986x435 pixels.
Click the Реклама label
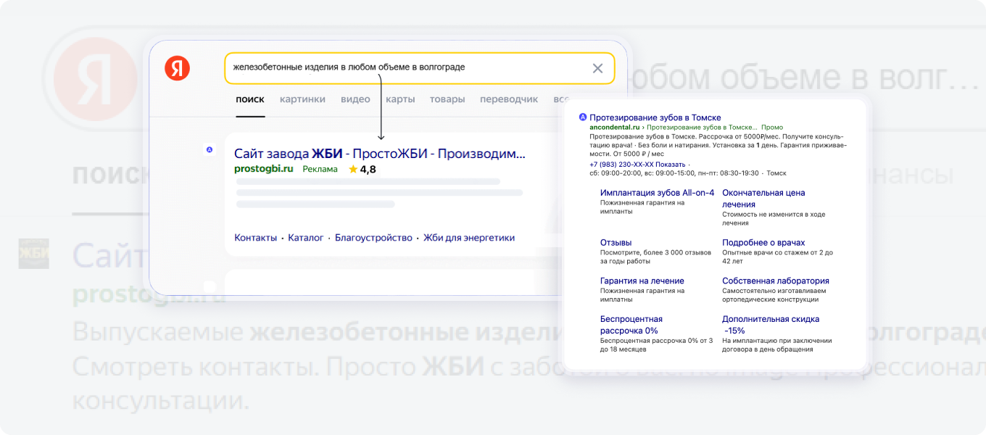tap(320, 169)
